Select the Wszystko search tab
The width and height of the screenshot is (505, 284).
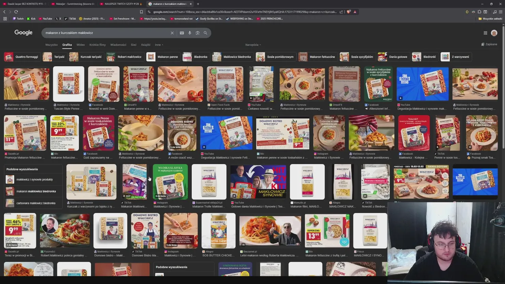(51, 45)
